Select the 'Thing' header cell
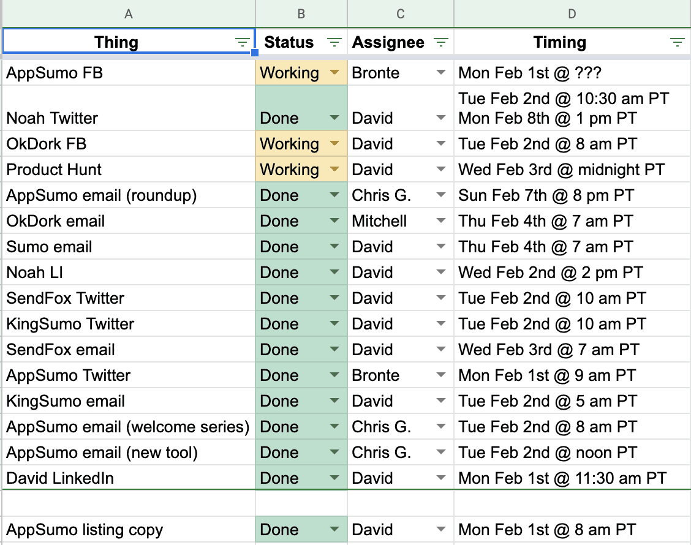691x545 pixels. click(129, 42)
